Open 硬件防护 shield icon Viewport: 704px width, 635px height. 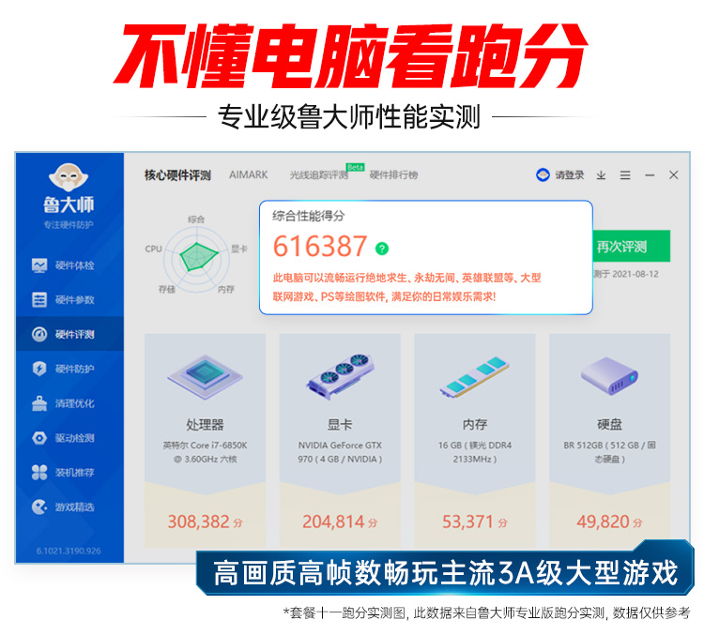point(39,369)
